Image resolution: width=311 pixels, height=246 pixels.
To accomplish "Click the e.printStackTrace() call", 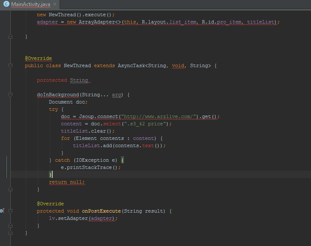I will pos(90,167).
